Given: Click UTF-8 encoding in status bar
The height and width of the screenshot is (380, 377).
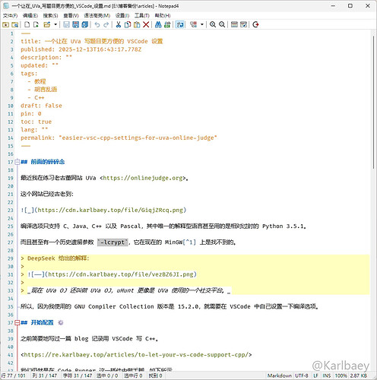Looking at the screenshot, I should pyautogui.click(x=301, y=375).
